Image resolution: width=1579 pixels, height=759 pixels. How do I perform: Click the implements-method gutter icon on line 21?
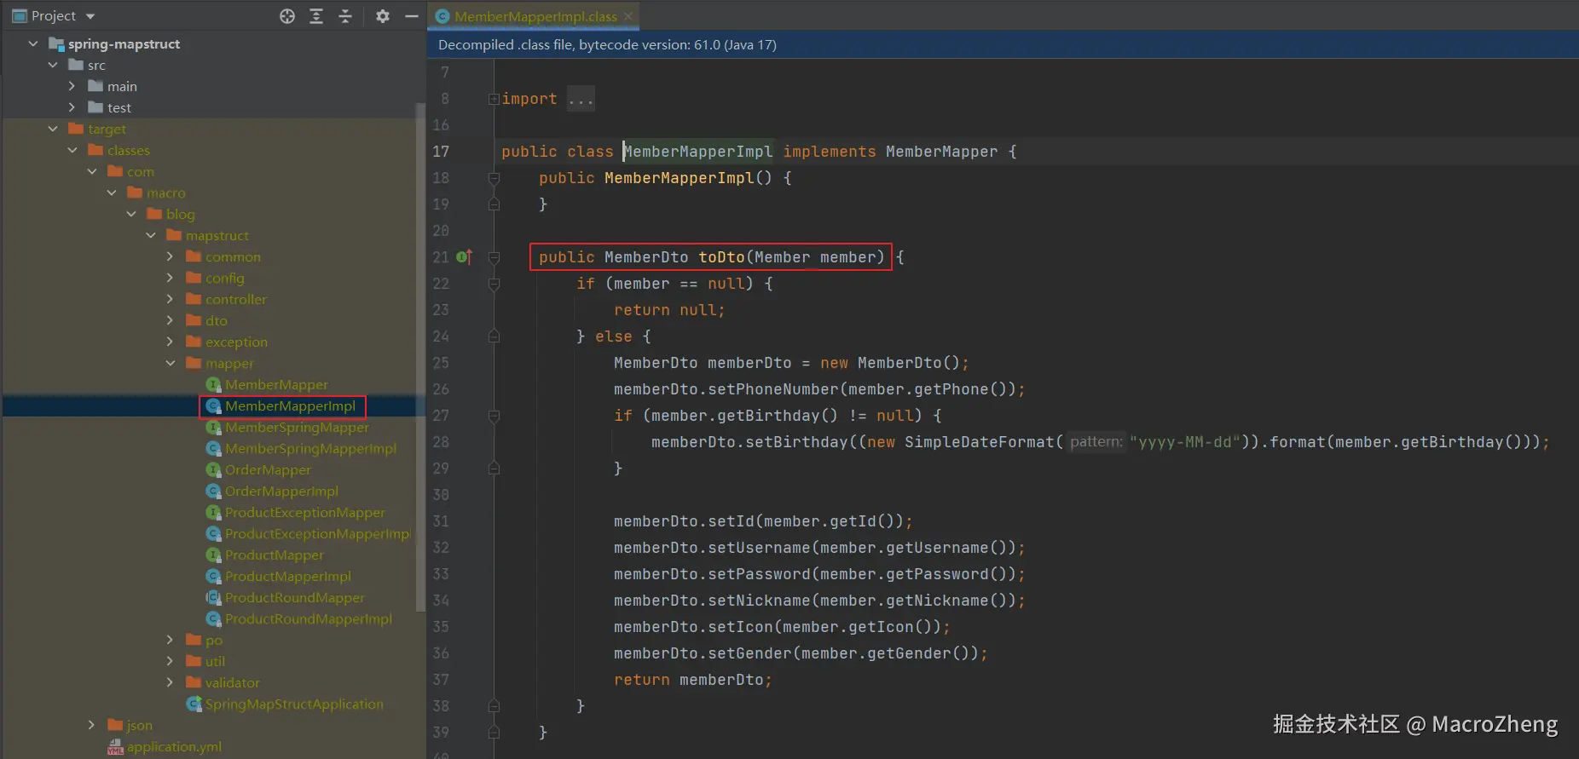464,256
